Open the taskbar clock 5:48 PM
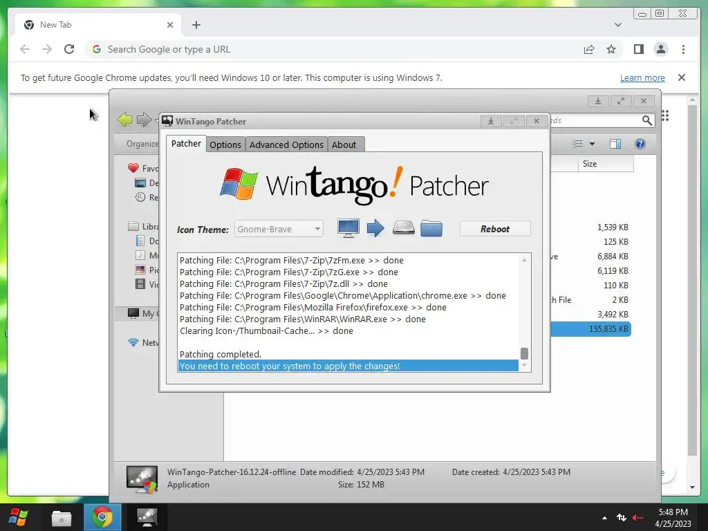 673,518
